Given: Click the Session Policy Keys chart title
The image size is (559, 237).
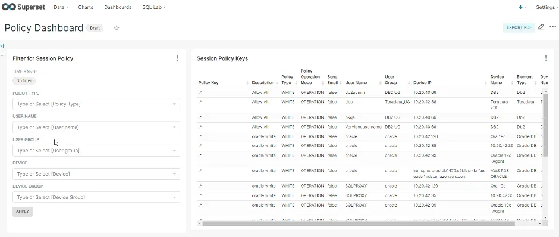Looking at the screenshot, I should point(222,58).
